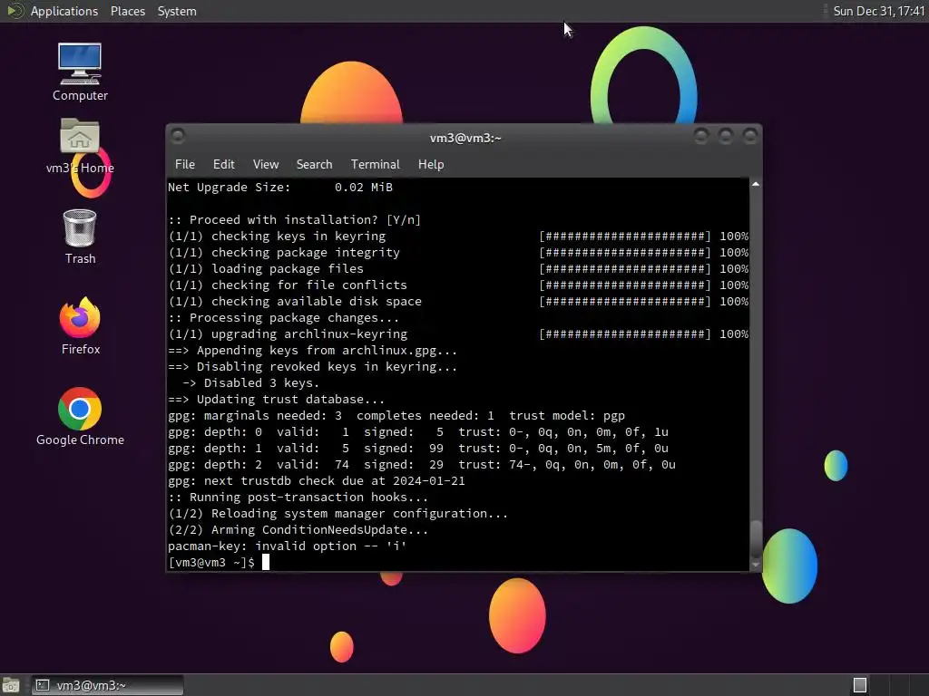Click the terminal window menu button in title bar
Screen dimensions: 929x696
[178, 137]
